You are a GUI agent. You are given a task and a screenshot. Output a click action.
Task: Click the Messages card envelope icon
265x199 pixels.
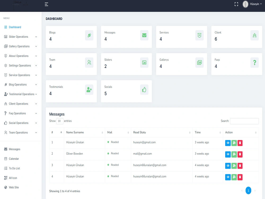[144, 35]
